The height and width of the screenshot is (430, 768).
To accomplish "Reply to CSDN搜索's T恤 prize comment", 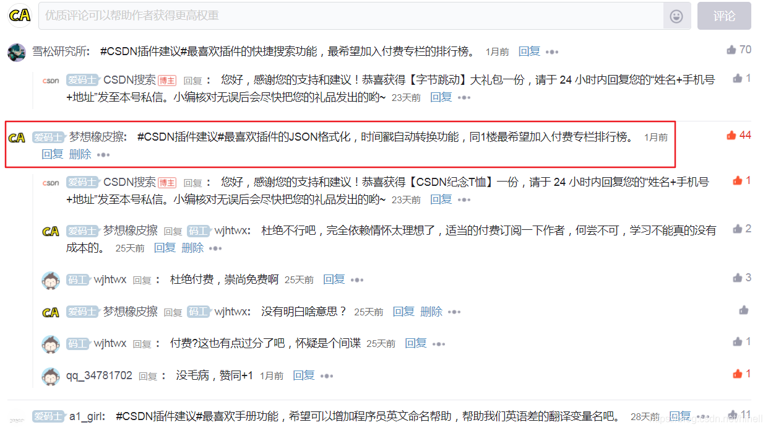I will pos(441,198).
